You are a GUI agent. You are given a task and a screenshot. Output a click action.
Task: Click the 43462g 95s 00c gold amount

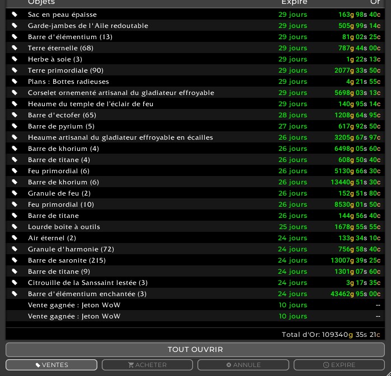356,294
